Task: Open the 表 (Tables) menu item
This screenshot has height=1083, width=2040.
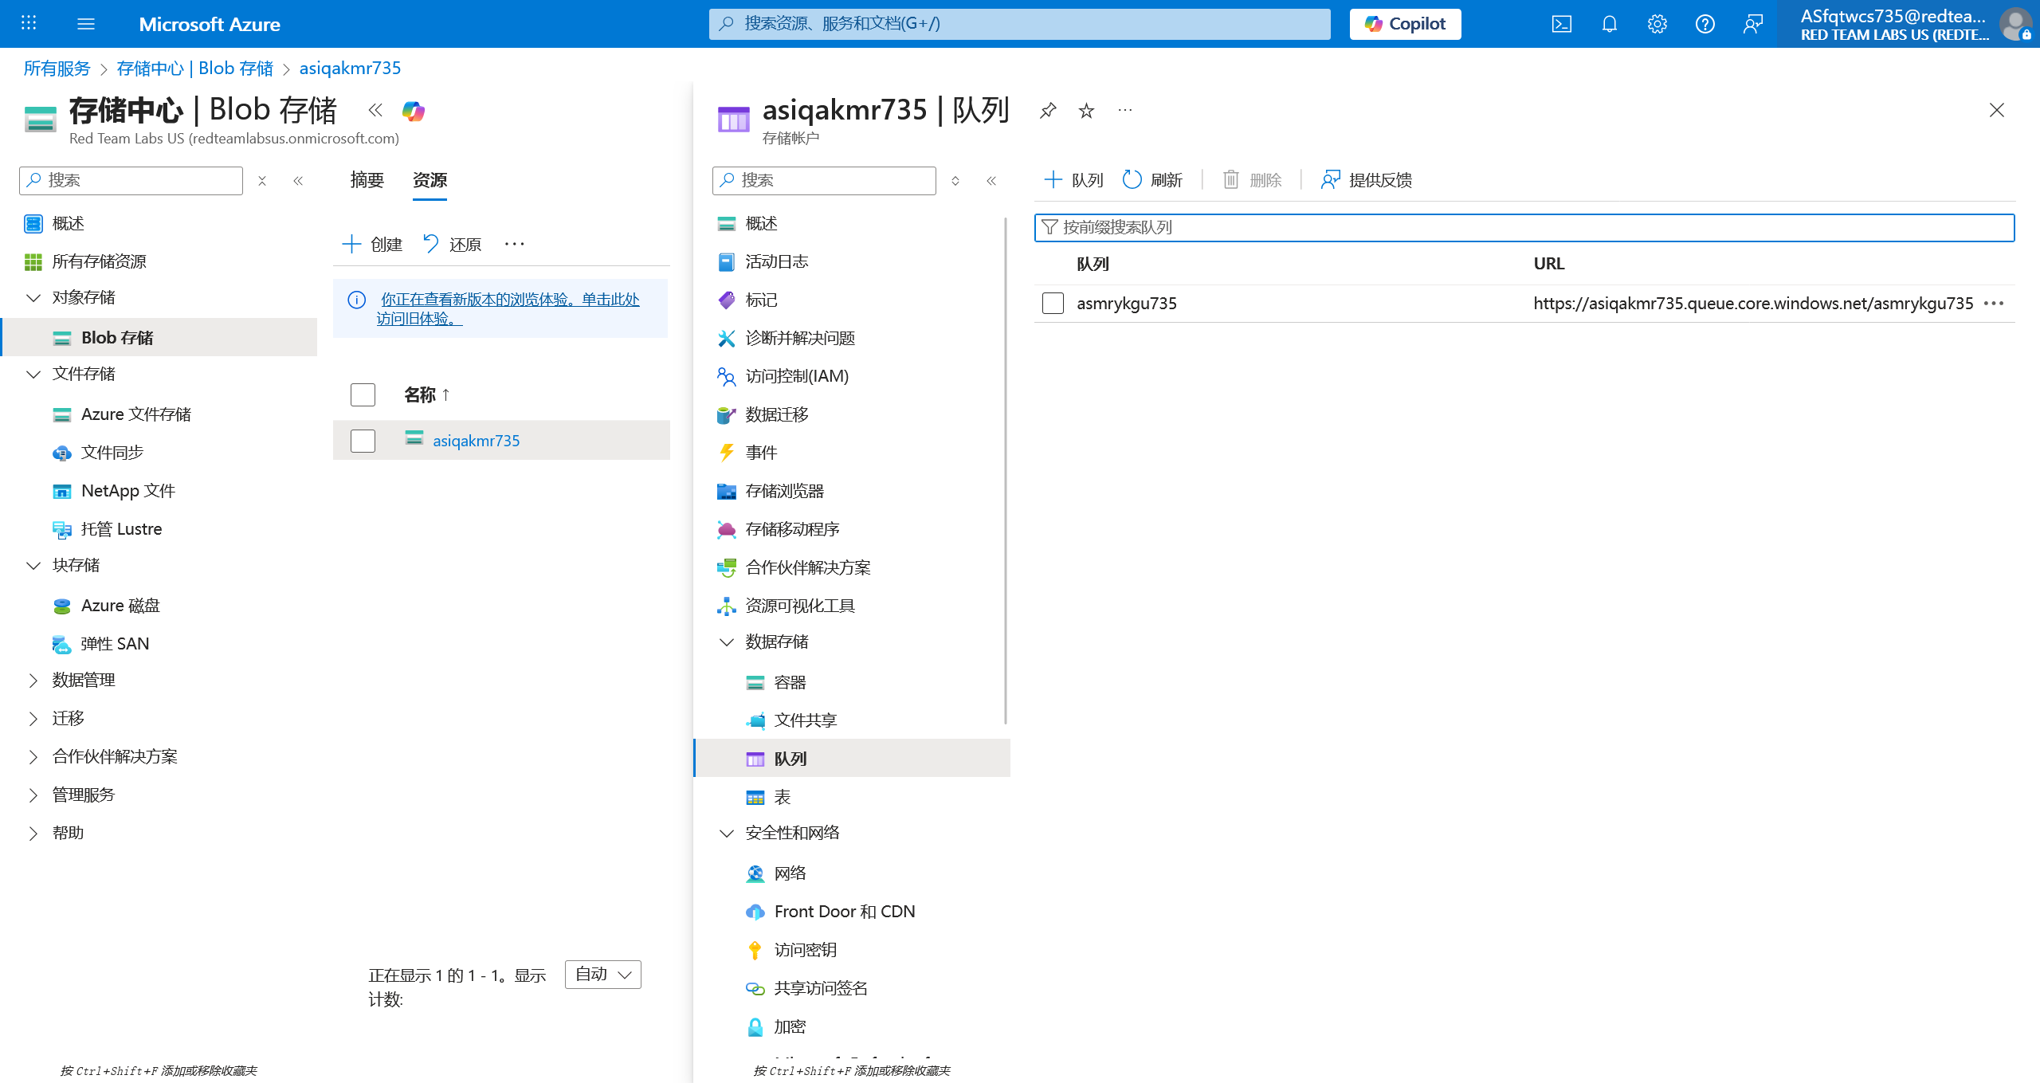Action: 782,797
